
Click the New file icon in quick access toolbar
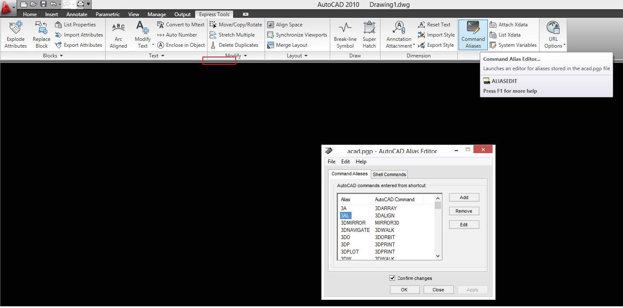[24, 4]
